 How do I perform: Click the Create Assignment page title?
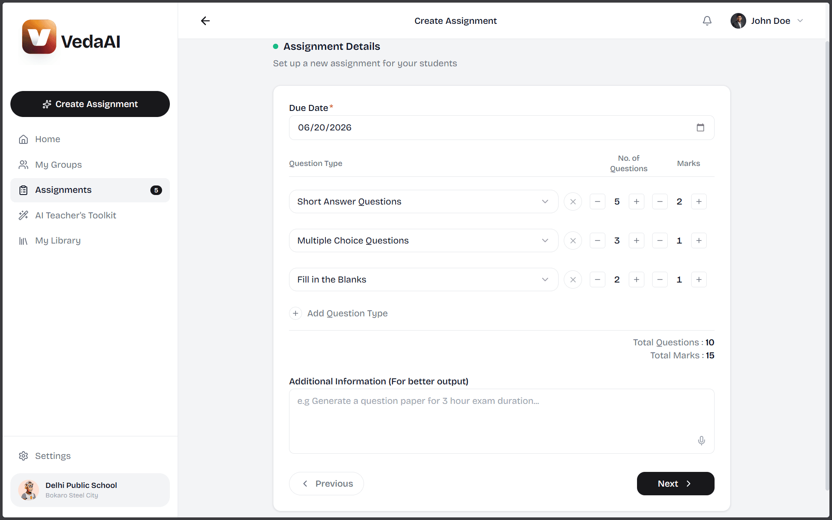pos(455,21)
